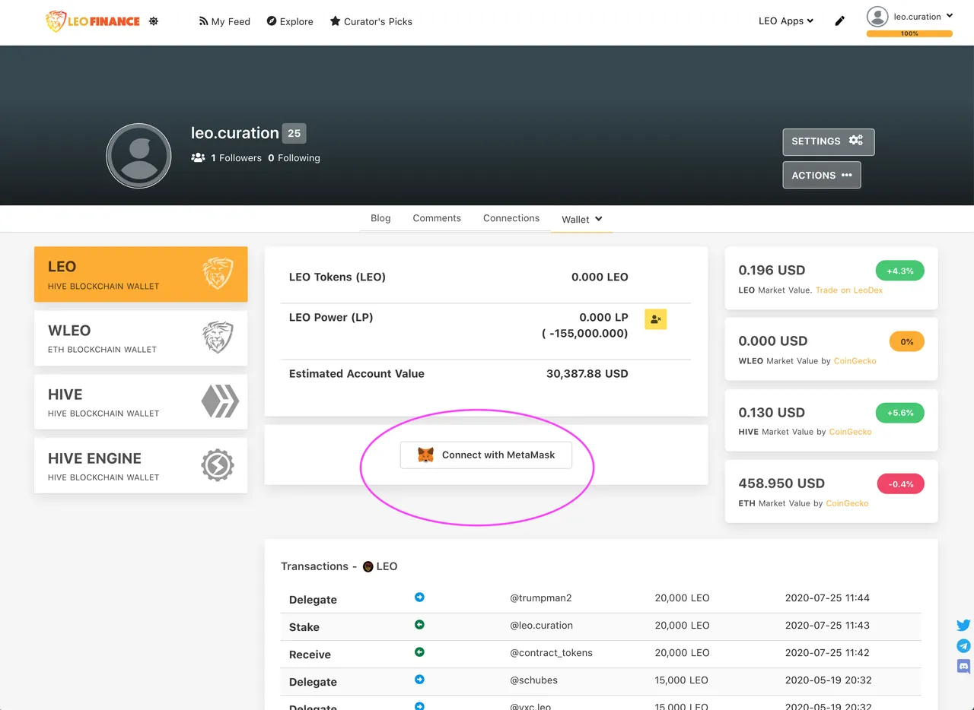This screenshot has height=710, width=974.
Task: Open the @contract_tokens account
Action: (x=552, y=653)
